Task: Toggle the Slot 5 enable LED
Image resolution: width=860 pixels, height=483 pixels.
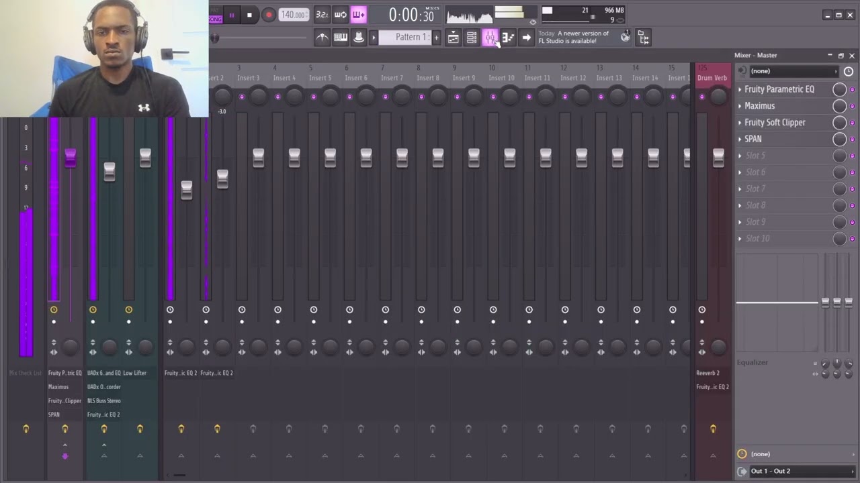Action: point(852,156)
